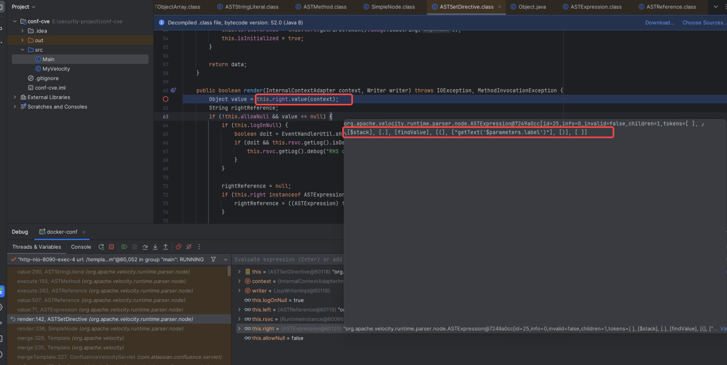Pause the running program

click(x=135, y=247)
